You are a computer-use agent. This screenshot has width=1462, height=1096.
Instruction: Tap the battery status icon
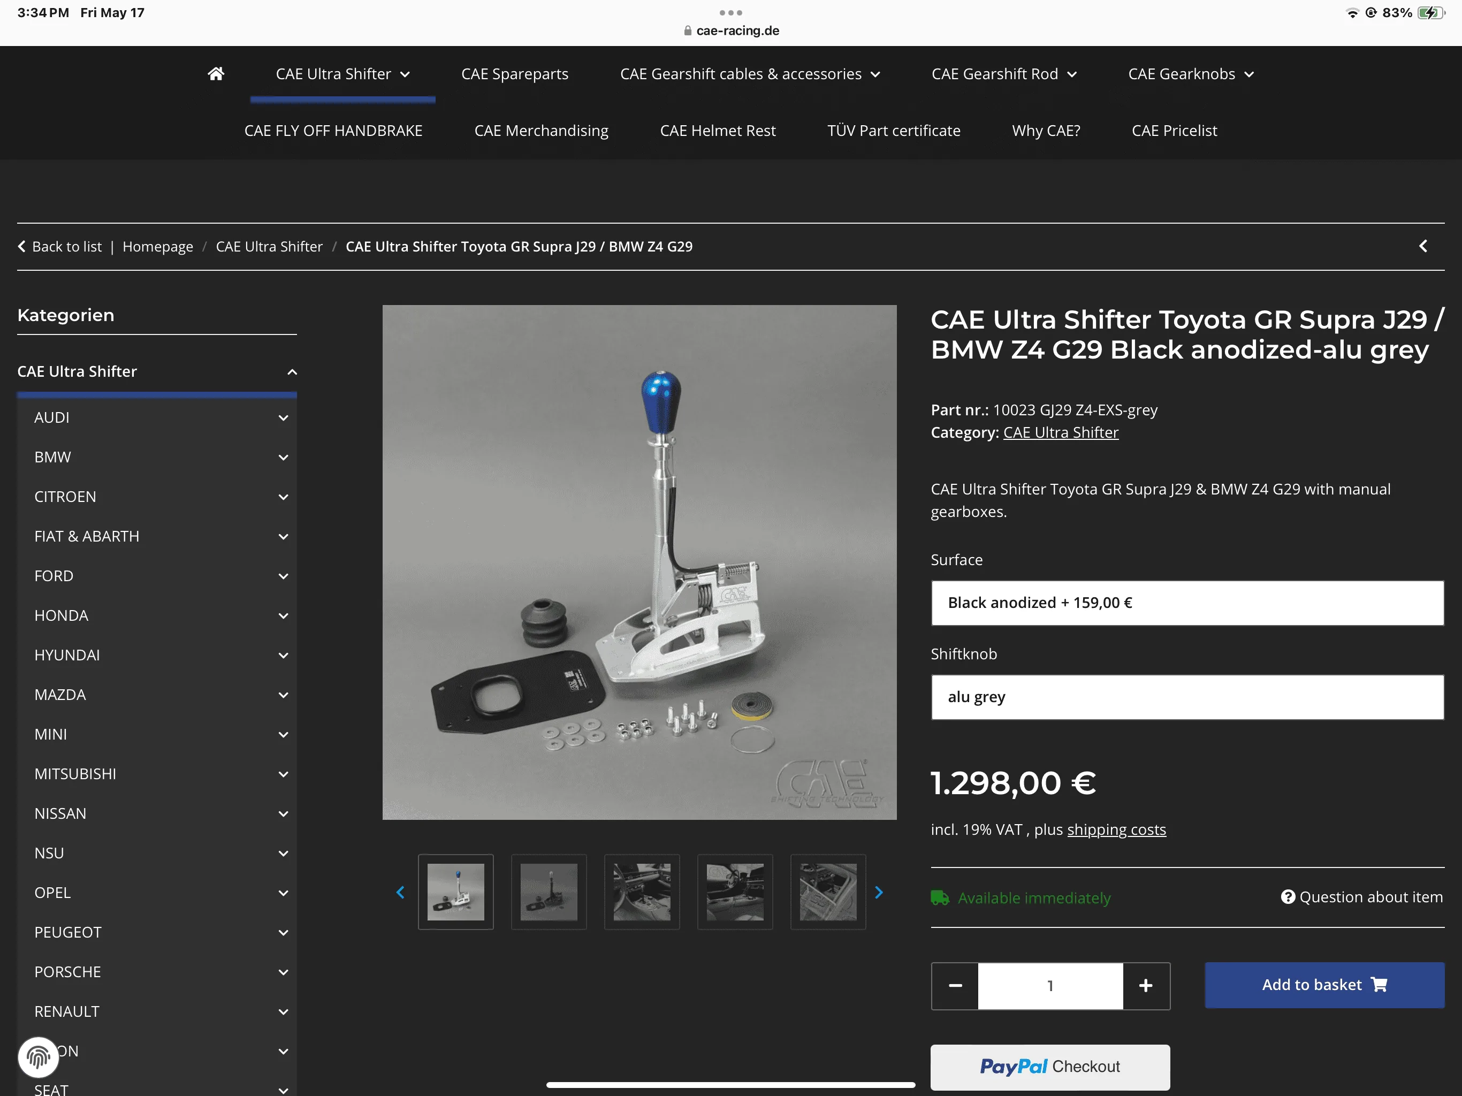(x=1431, y=12)
